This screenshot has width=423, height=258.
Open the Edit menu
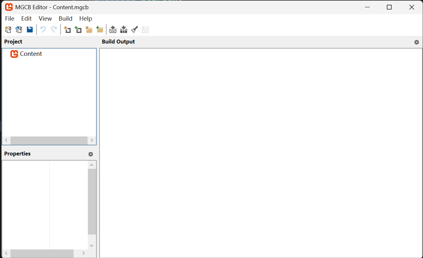27,18
